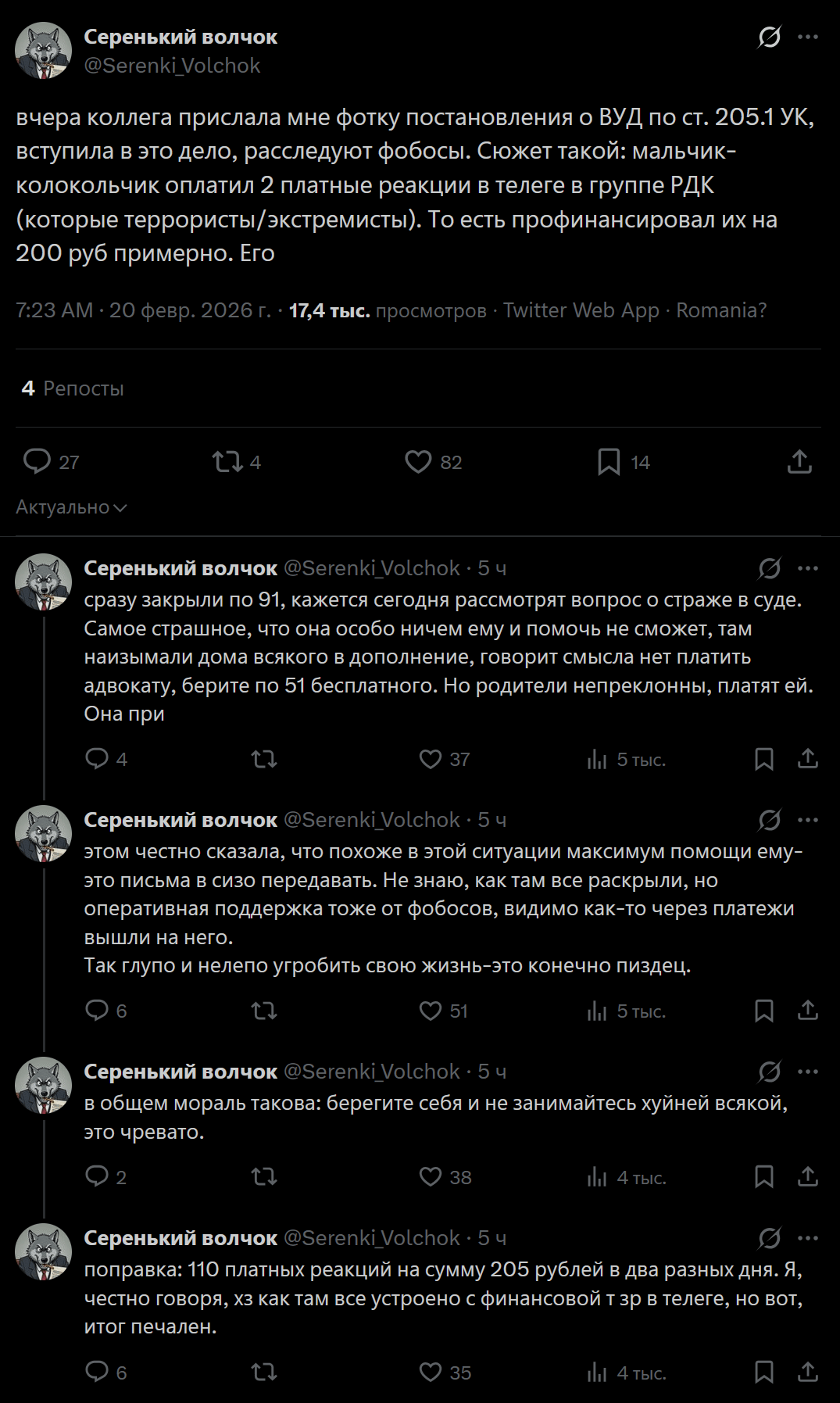Repost the main post
The height and width of the screenshot is (1403, 840).
coord(227,462)
